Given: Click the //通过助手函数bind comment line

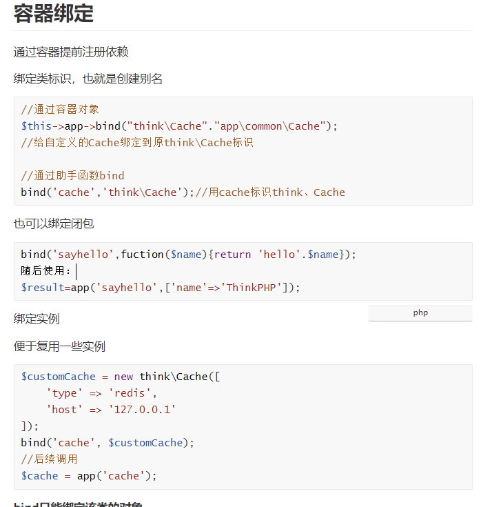Looking at the screenshot, I should [x=73, y=175].
